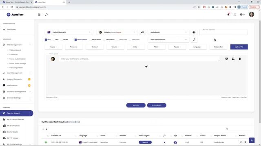
Task: Open the header language selector globe
Action: (x=242, y=15)
